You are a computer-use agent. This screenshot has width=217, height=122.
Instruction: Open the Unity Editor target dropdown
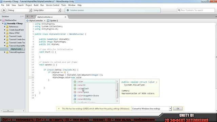[x=47, y=10]
